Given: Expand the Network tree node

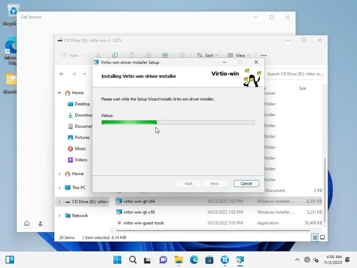Looking at the screenshot, I should tap(59, 216).
